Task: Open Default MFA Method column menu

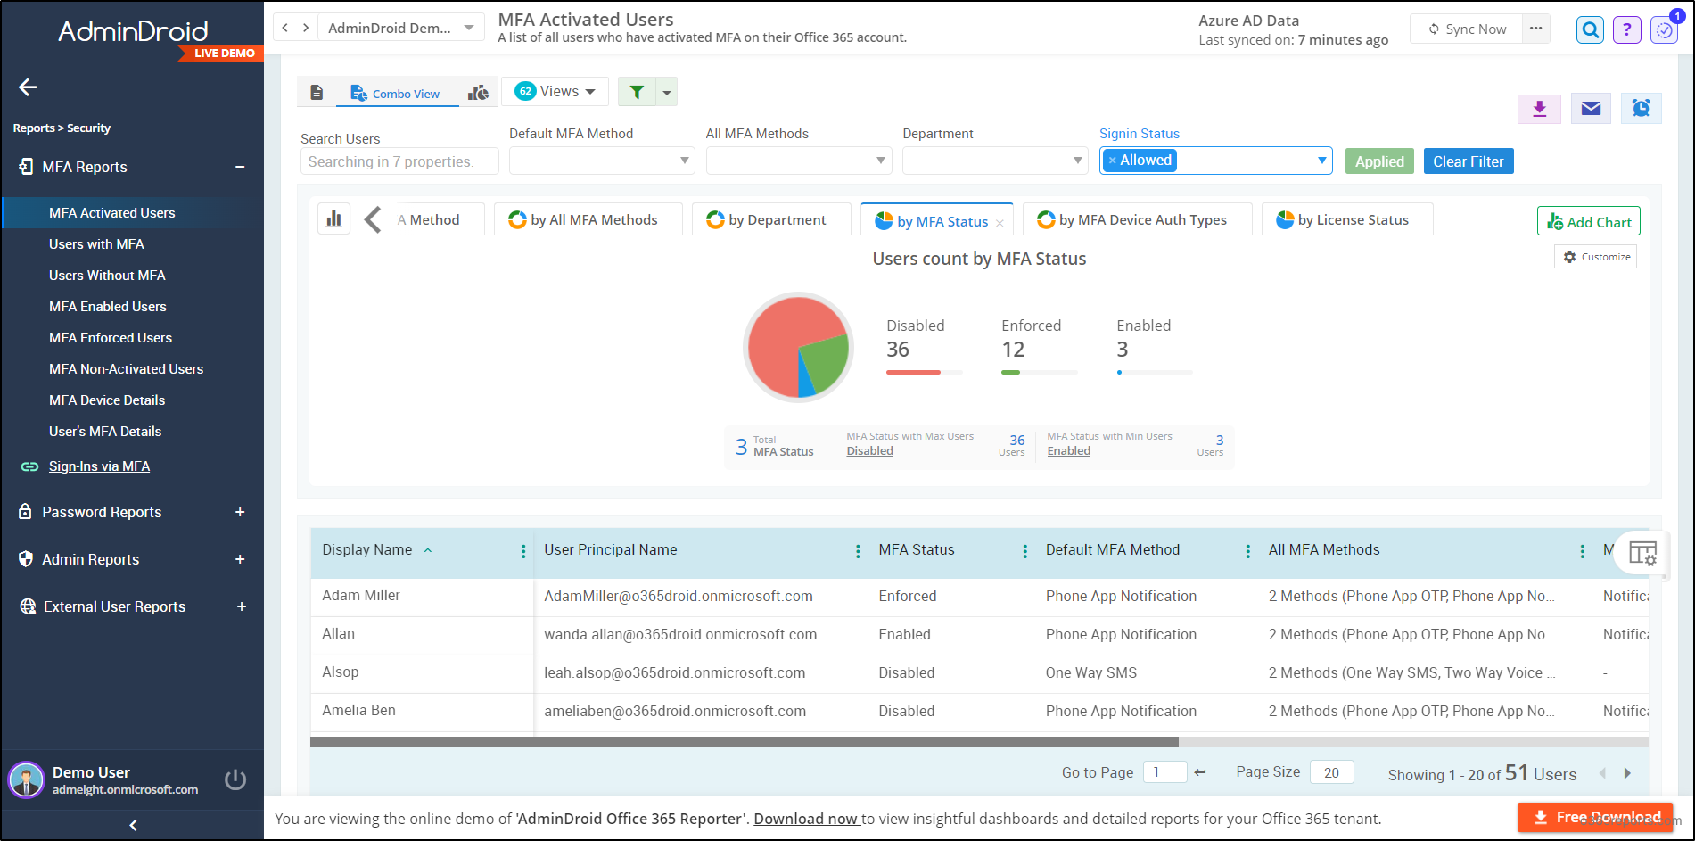Action: click(1247, 552)
